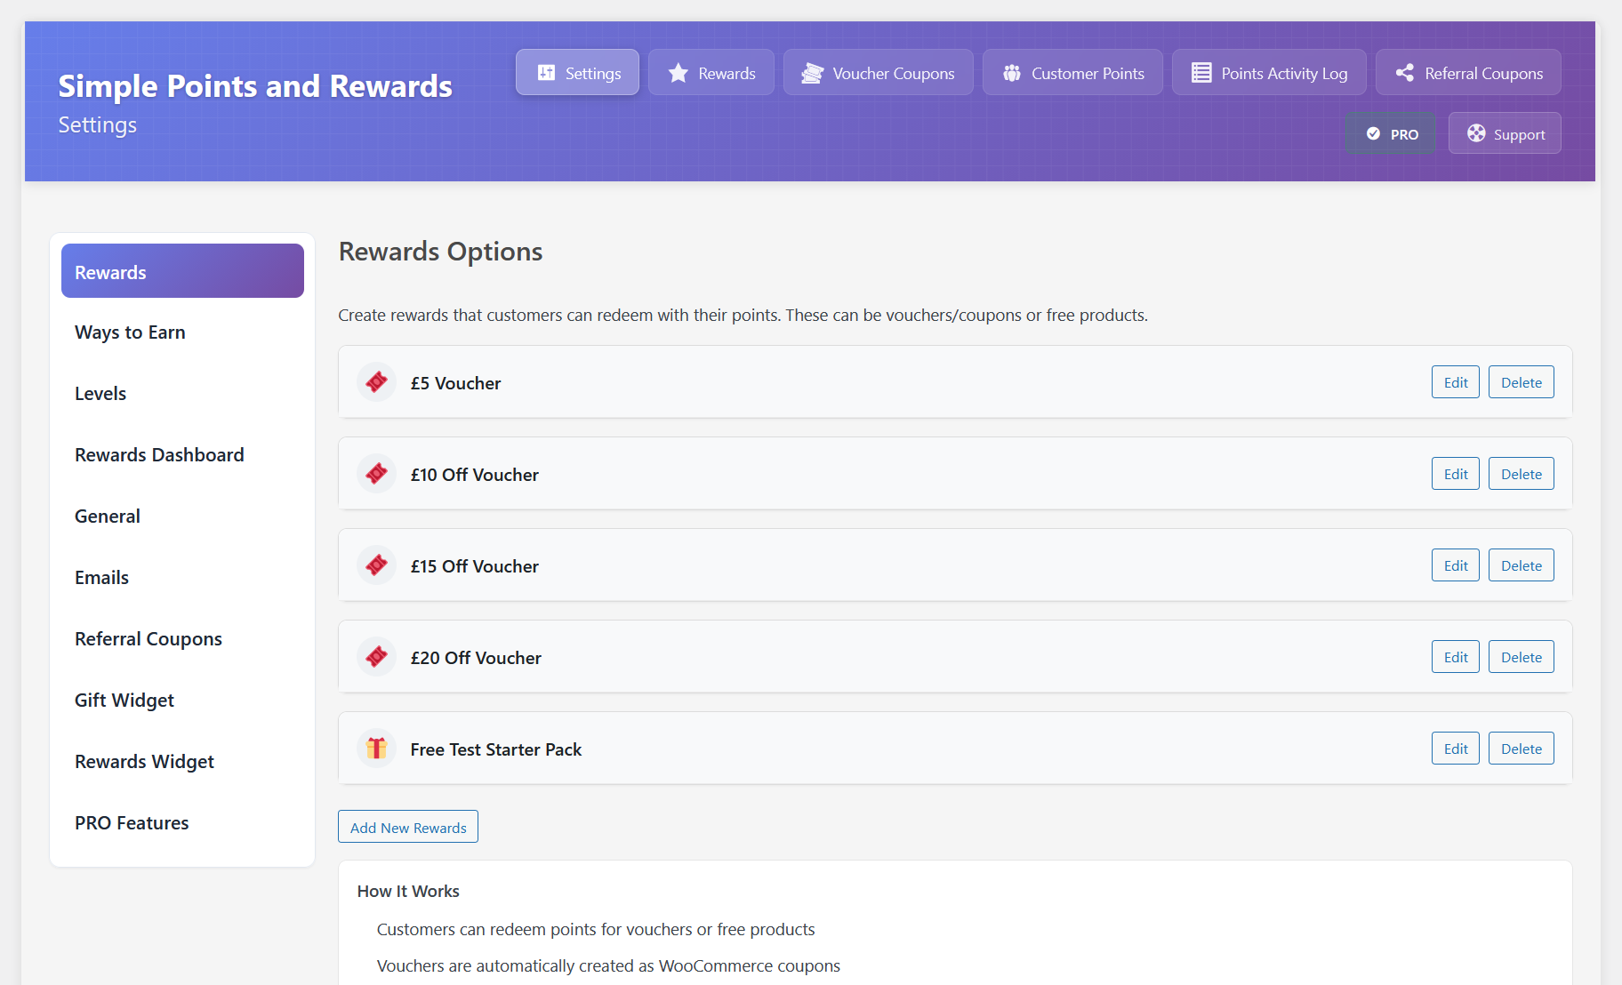The width and height of the screenshot is (1622, 985).
Task: Select PRO Features in the sidebar
Action: click(132, 823)
